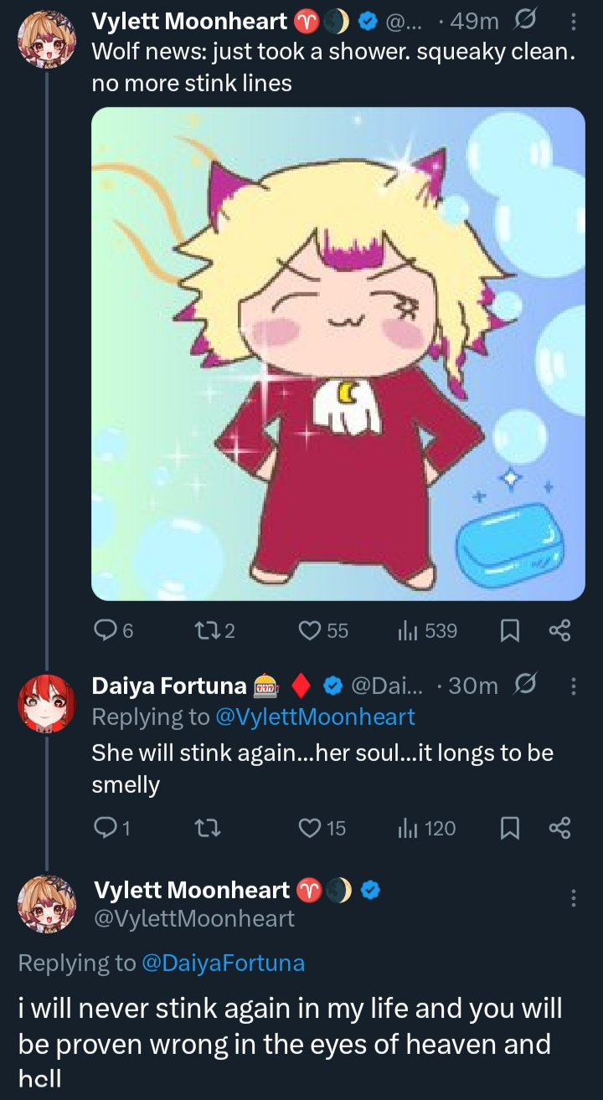Screen dimensions: 603x1100
Task: Like Daiya Fortuna's smelly soul reply
Action: click(x=312, y=828)
